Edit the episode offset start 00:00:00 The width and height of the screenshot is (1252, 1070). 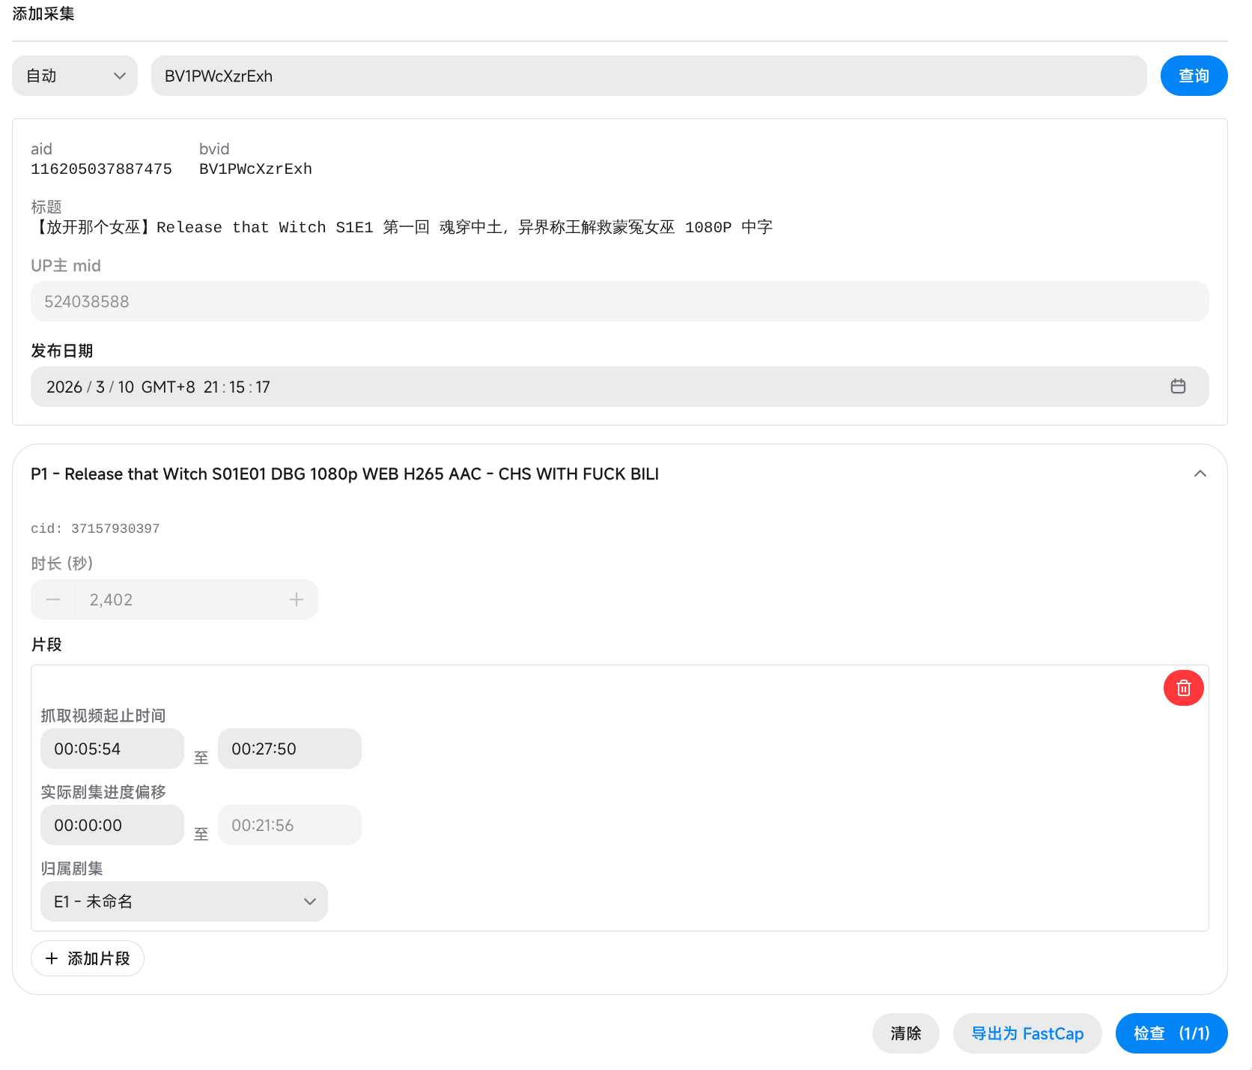tap(112, 825)
